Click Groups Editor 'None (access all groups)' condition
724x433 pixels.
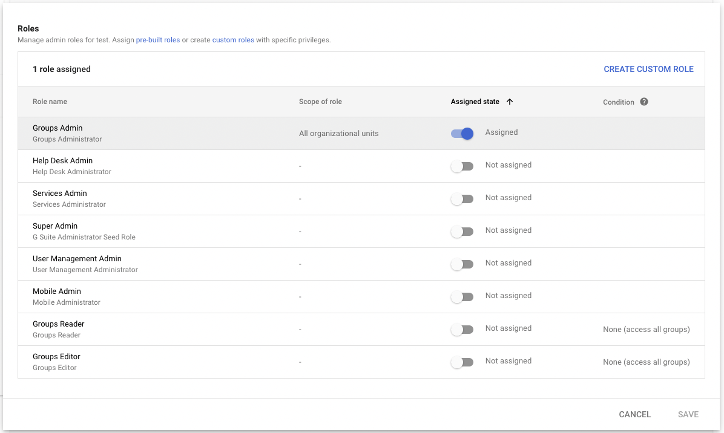click(647, 362)
